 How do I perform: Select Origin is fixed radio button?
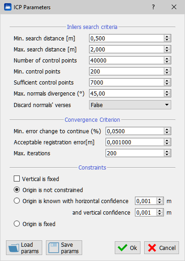(x=17, y=224)
